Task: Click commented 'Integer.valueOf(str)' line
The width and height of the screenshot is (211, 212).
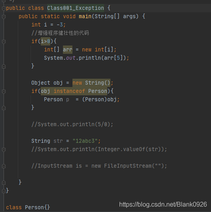Action: point(99,149)
